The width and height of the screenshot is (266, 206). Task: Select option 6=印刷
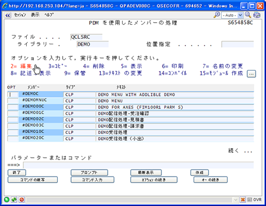click(x=173, y=66)
